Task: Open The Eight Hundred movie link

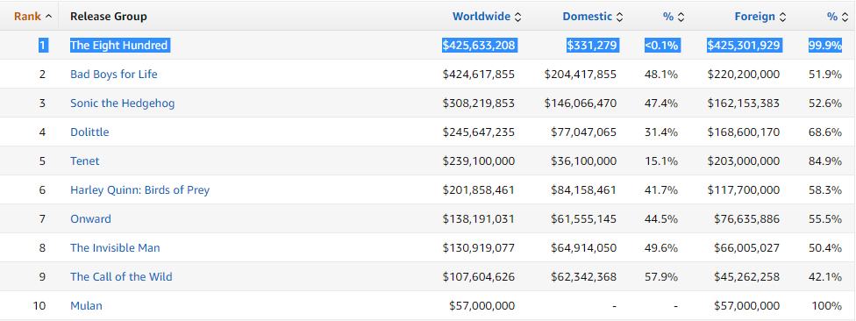Action: pos(119,46)
